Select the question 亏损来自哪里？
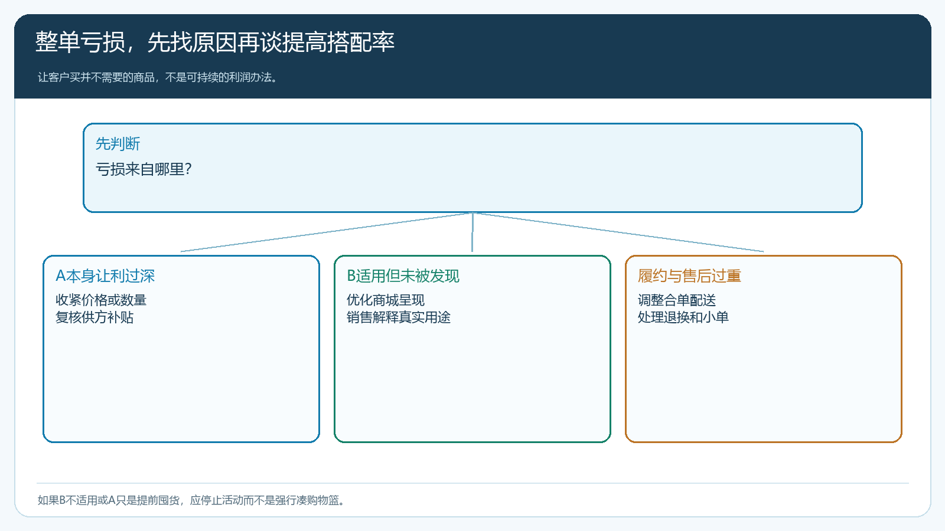 pyautogui.click(x=144, y=169)
